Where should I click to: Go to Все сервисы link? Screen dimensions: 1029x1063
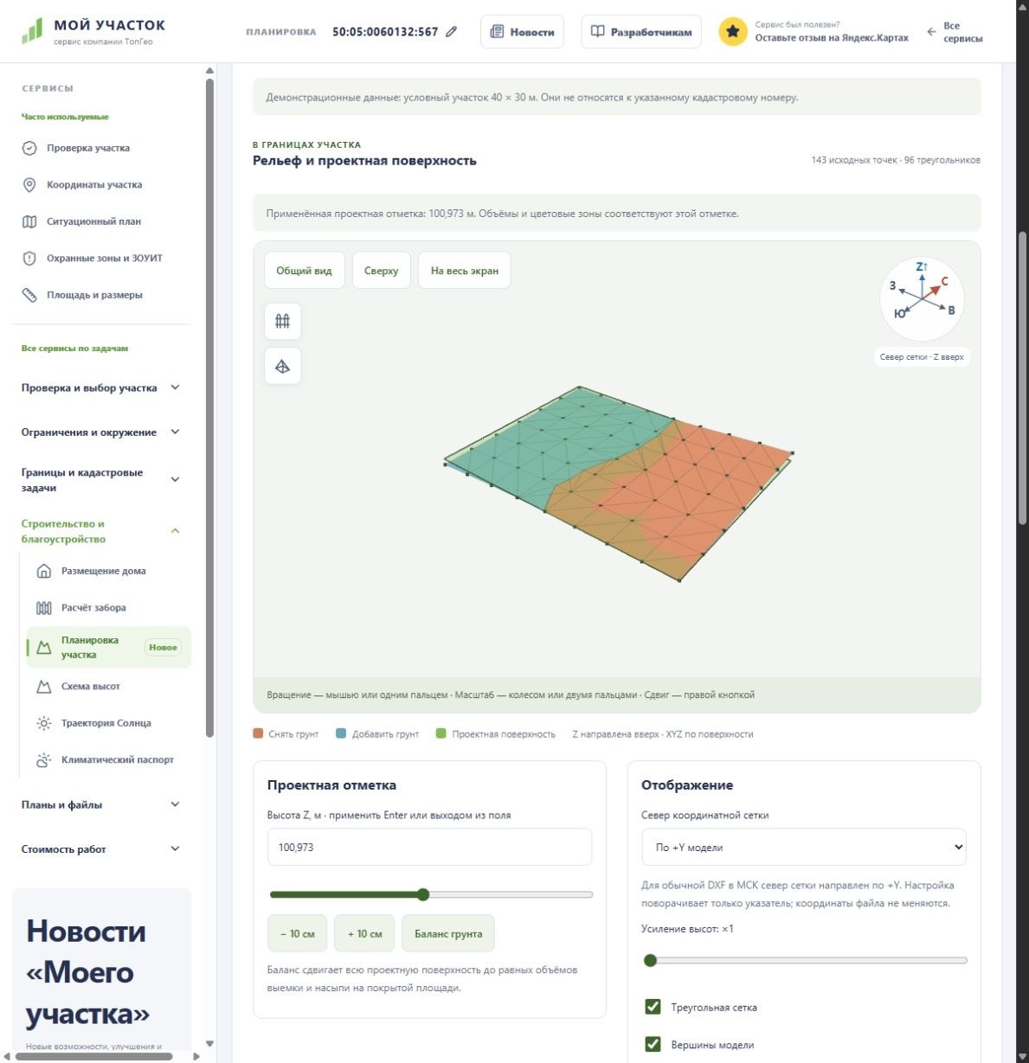tap(955, 32)
